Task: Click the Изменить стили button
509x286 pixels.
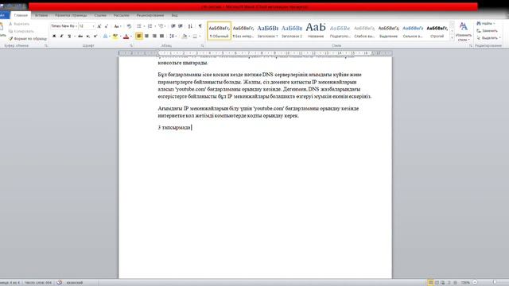Action: [x=463, y=32]
